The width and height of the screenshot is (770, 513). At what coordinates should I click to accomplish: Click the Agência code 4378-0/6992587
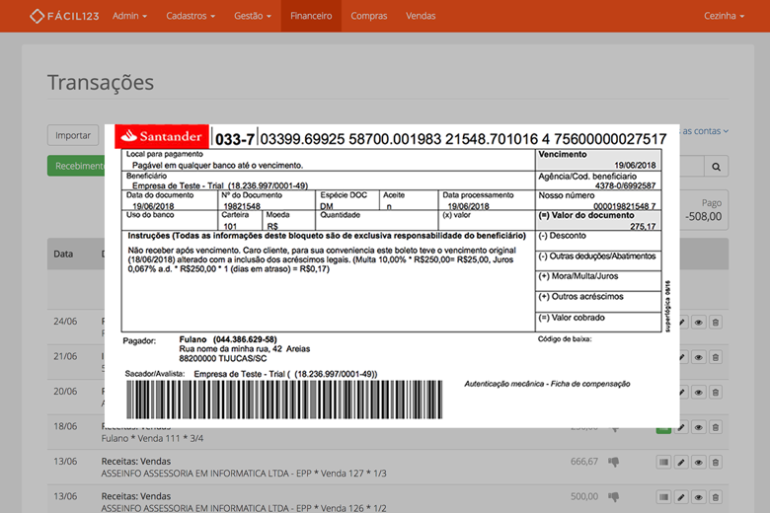625,185
